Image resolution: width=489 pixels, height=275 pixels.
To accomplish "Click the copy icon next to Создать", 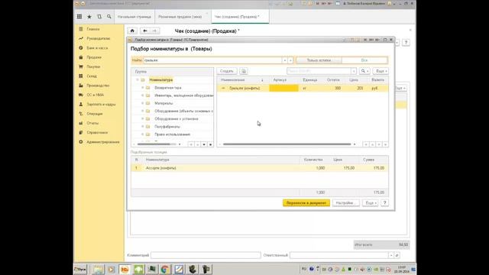I will pyautogui.click(x=244, y=71).
